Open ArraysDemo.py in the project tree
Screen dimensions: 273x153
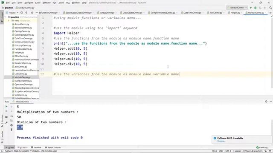22,24
